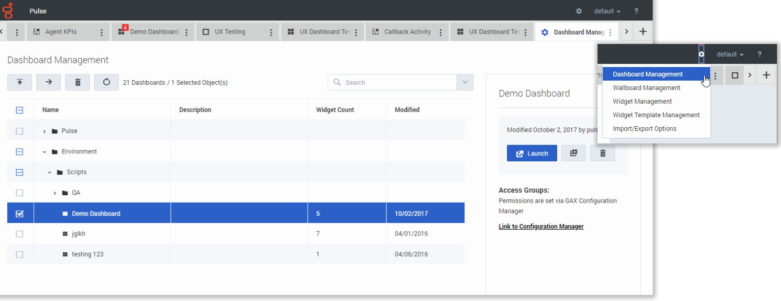Click help icon in popup header

click(760, 54)
